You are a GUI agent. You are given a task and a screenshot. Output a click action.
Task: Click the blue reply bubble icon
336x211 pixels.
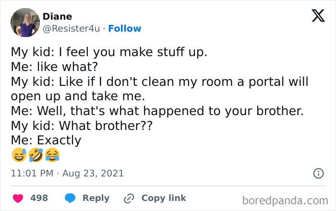pos(70,198)
